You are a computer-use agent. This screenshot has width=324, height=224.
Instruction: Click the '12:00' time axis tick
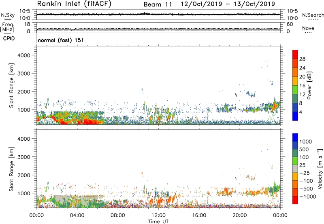[x=158, y=216]
